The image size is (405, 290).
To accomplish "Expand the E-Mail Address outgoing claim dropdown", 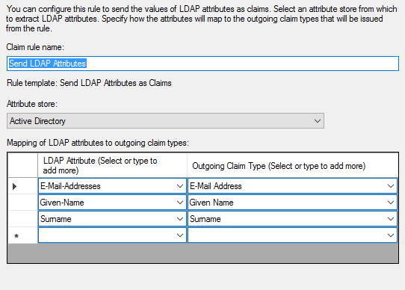I will [391, 186].
